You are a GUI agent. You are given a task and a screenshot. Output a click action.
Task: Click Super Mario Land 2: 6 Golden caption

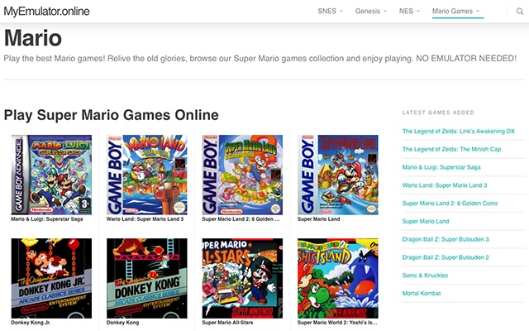coord(241,218)
